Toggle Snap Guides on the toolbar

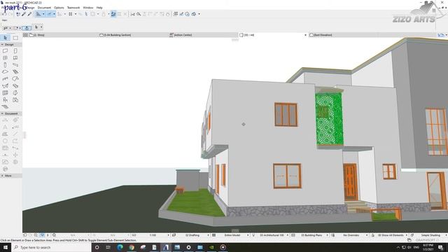pyautogui.click(x=49, y=14)
